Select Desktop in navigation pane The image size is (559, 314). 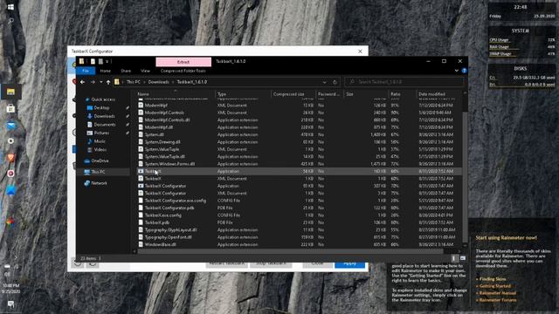click(101, 107)
